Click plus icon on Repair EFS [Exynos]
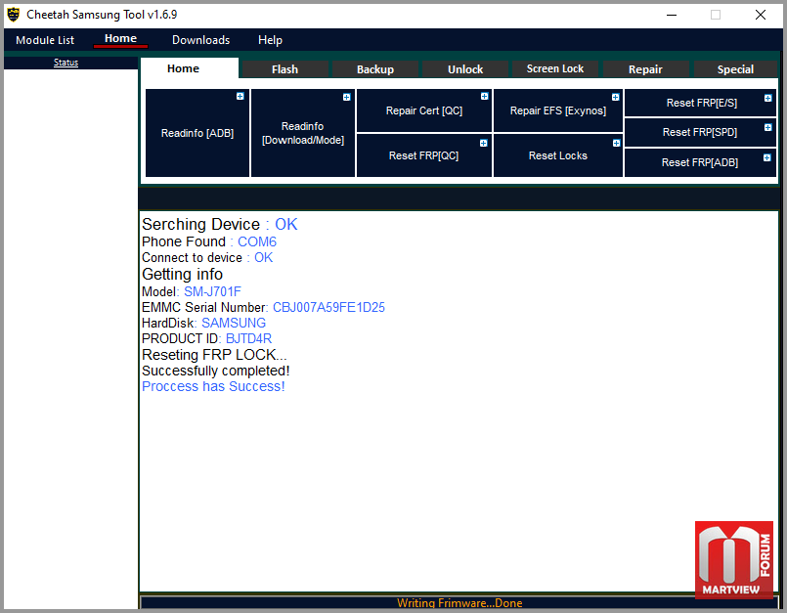The height and width of the screenshot is (613, 787). [615, 98]
